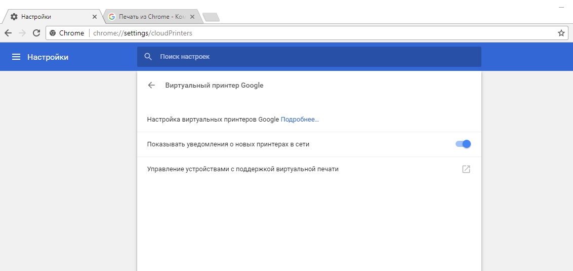
Task: Open Управление устройствами с поддержкой виртуальной печати
Action: pyautogui.click(x=309, y=169)
